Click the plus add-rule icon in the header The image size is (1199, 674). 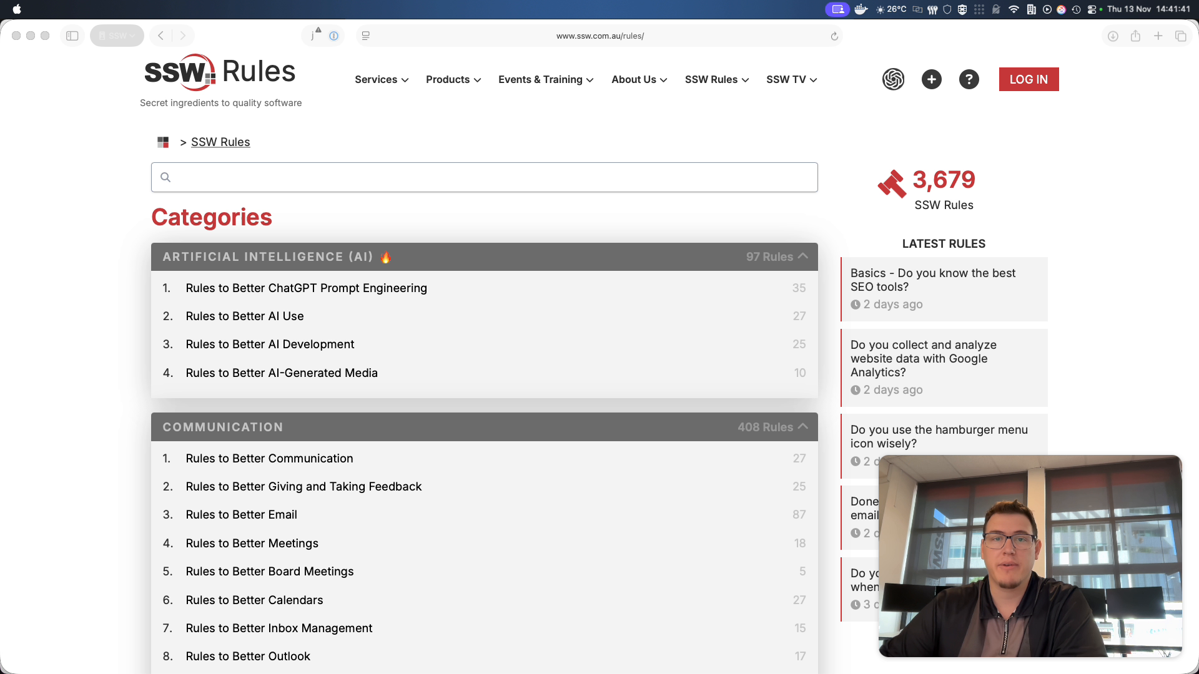931,79
